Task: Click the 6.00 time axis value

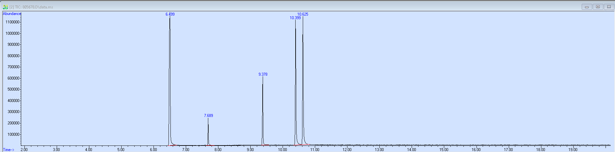Action: pos(154,150)
